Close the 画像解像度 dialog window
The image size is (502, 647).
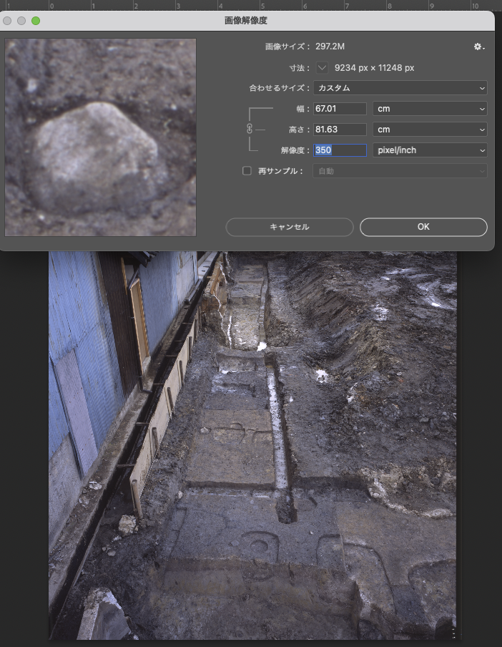(x=9, y=21)
